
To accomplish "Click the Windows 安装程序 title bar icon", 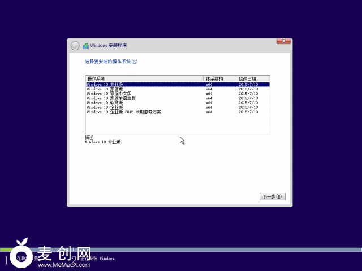I will [x=85, y=46].
